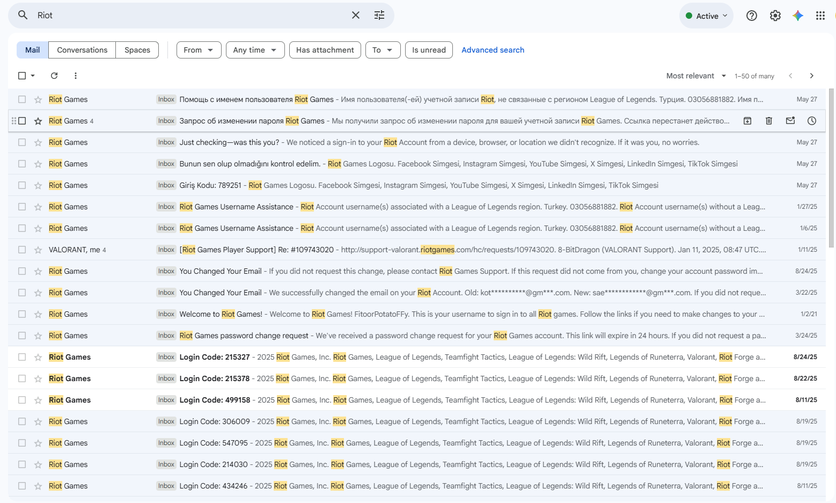Star the Login Code: 499158 email
Screen dimensions: 836x503
tap(38, 400)
